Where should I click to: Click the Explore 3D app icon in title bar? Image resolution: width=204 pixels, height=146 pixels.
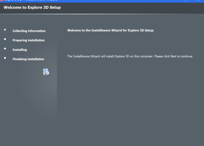pos(1,0)
